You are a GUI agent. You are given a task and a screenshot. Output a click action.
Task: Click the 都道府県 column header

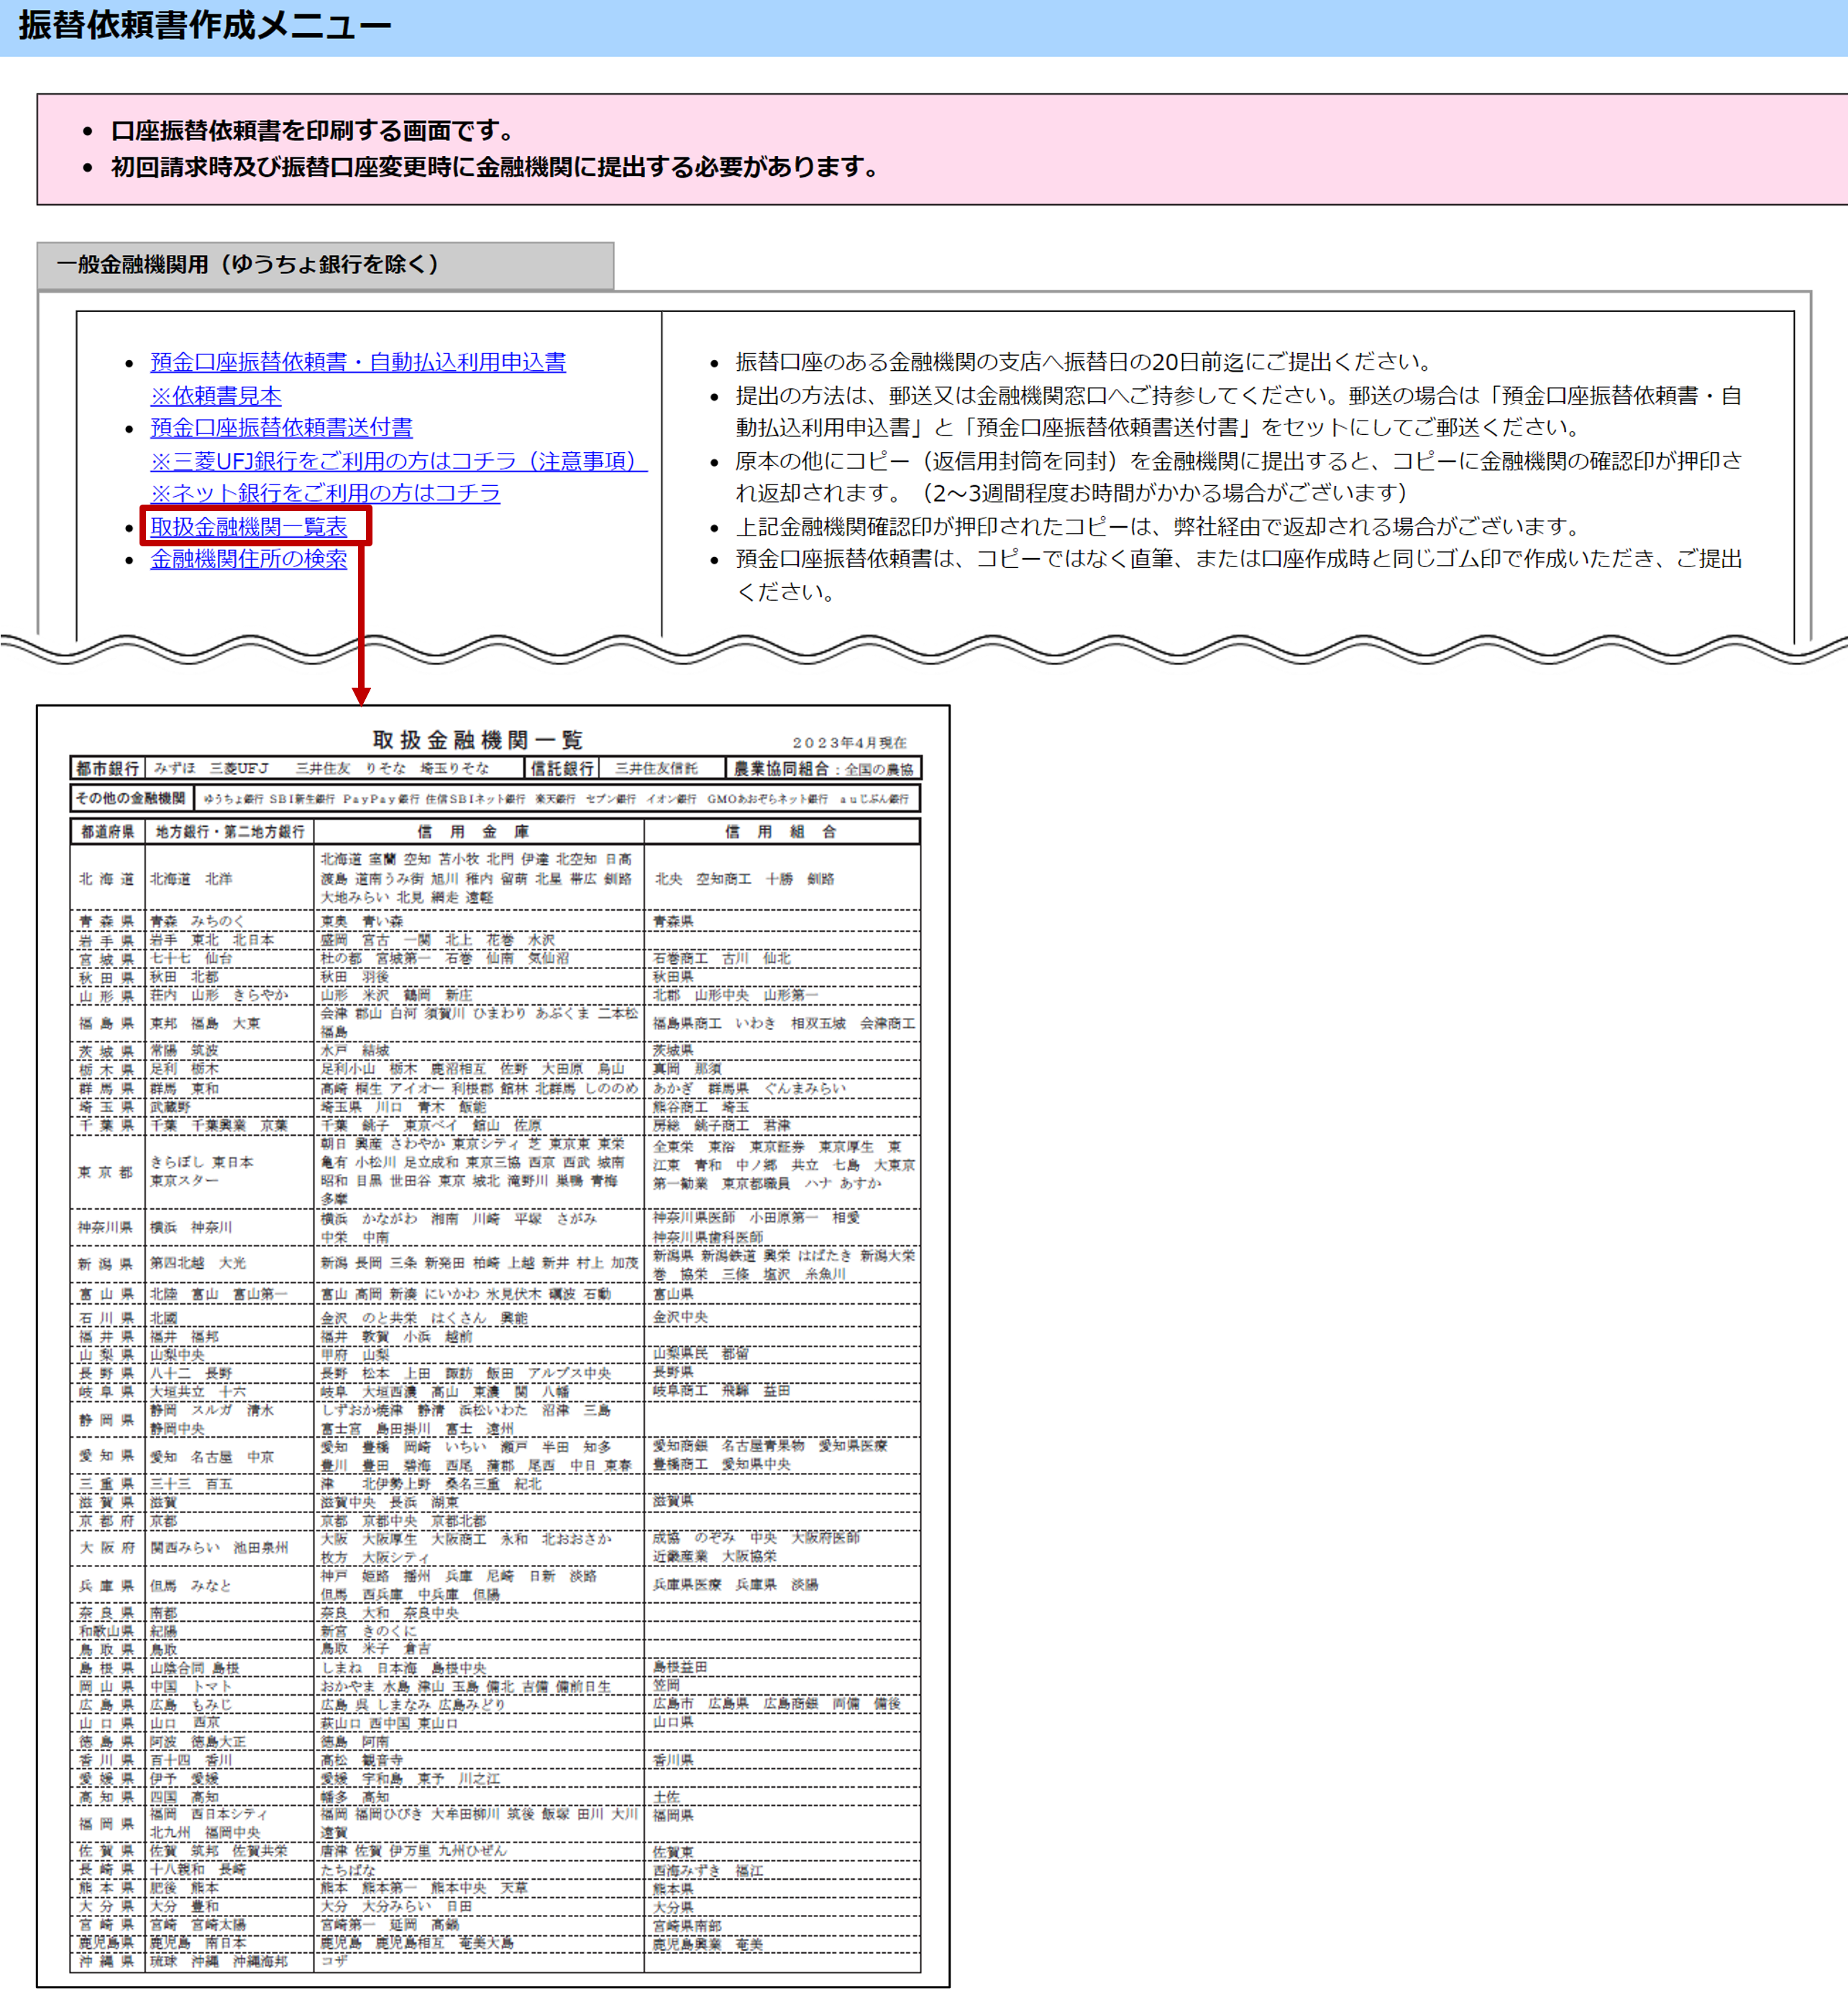click(x=108, y=832)
